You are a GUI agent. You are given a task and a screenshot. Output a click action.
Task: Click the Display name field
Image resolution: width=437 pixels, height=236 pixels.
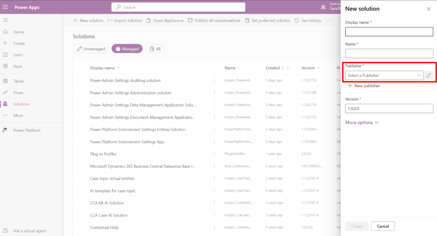click(389, 32)
